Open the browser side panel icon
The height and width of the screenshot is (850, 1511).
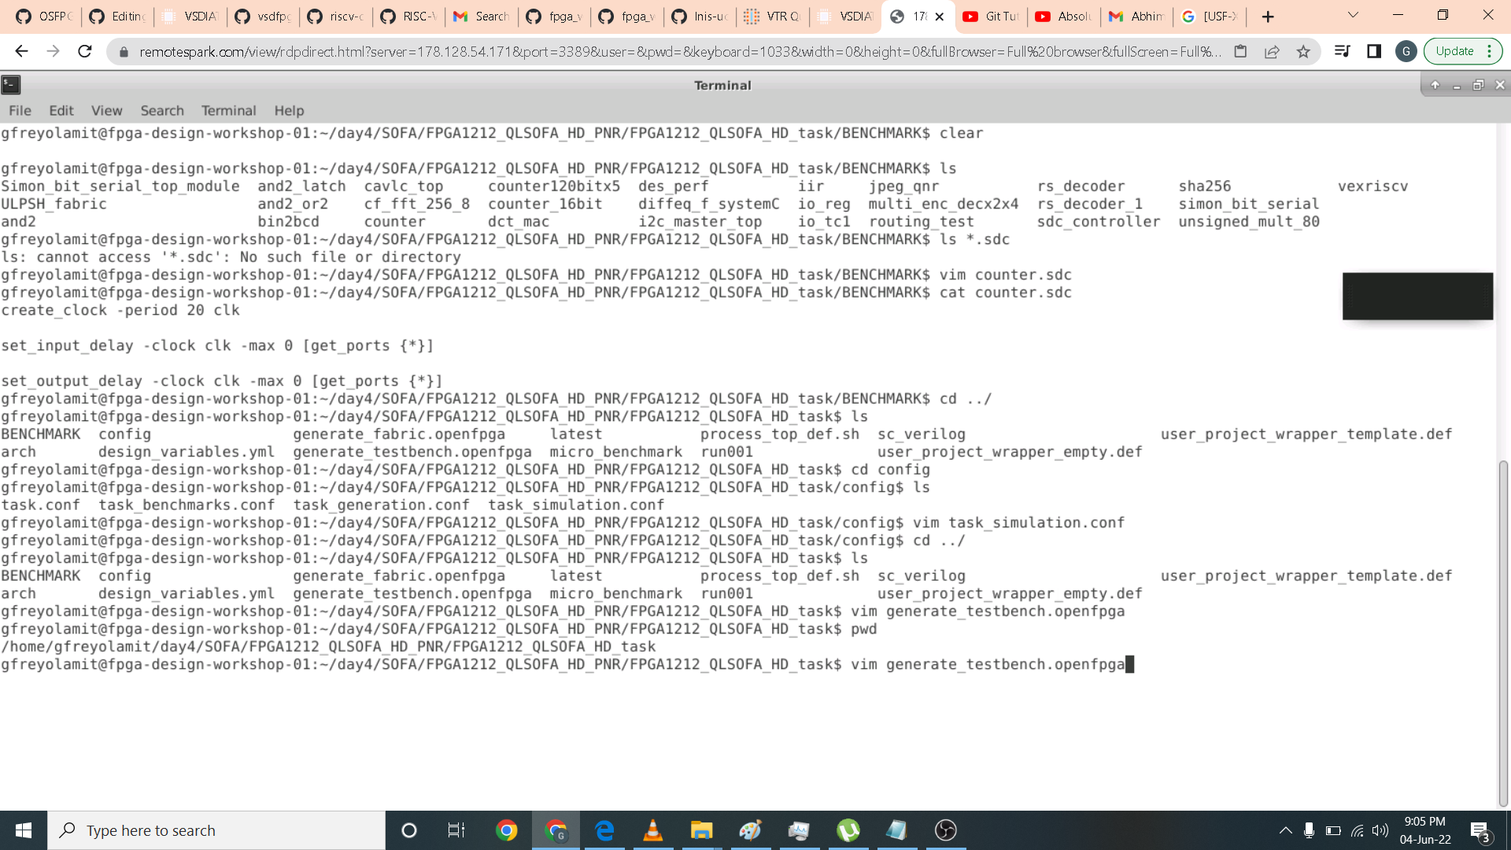pos(1374,51)
